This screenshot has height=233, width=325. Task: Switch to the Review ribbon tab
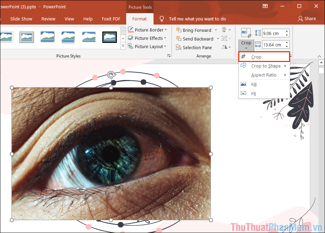point(48,19)
